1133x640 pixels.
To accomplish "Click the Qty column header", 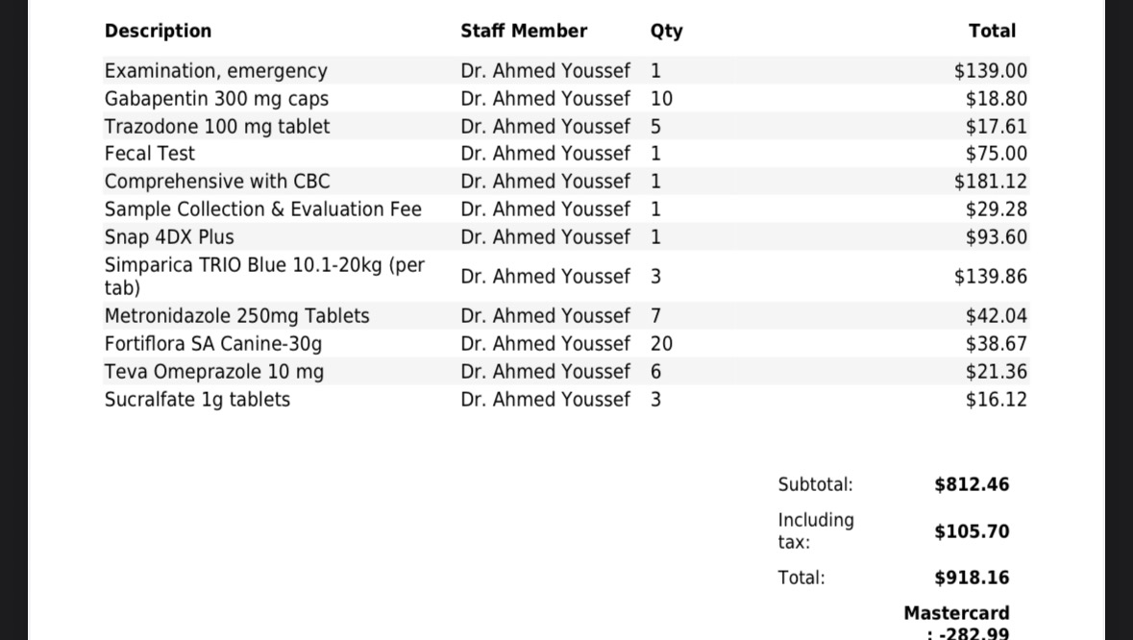I will coord(666,31).
